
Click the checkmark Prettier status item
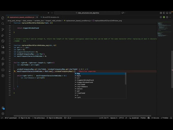point(165,118)
